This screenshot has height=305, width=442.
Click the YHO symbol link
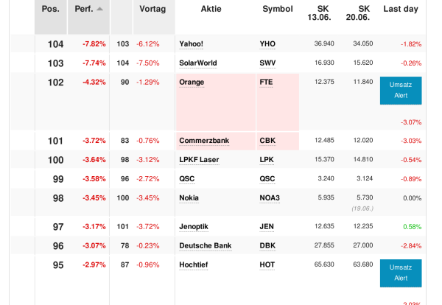click(267, 44)
